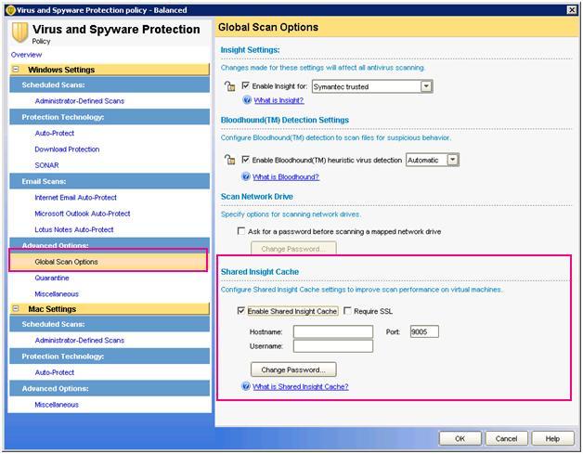Click the Shared Insight Cache heading
Viewport: 583px width, 454px height.
pos(260,272)
